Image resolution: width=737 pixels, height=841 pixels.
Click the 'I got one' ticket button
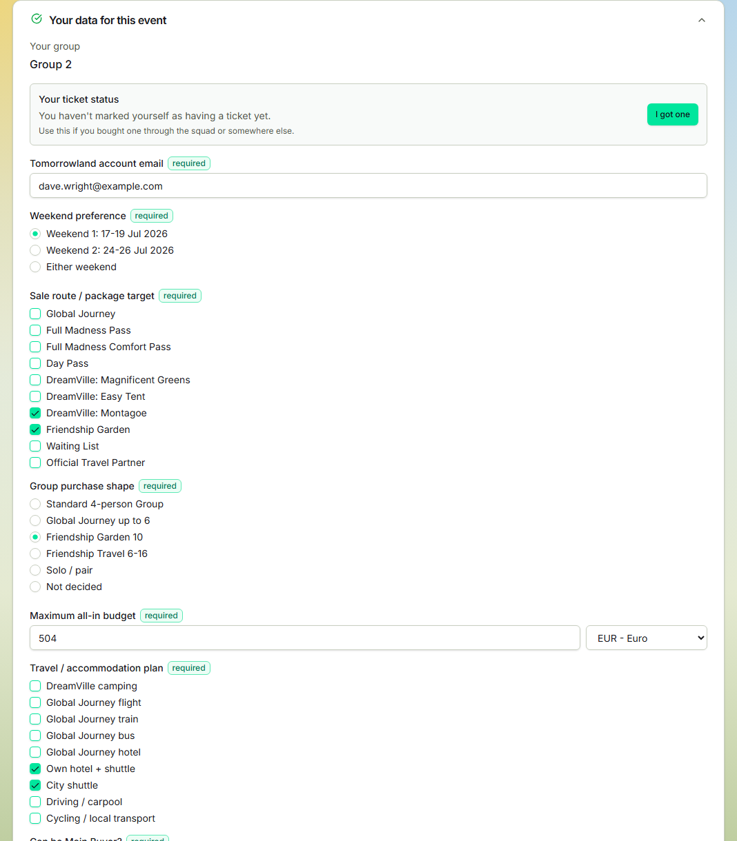[672, 114]
